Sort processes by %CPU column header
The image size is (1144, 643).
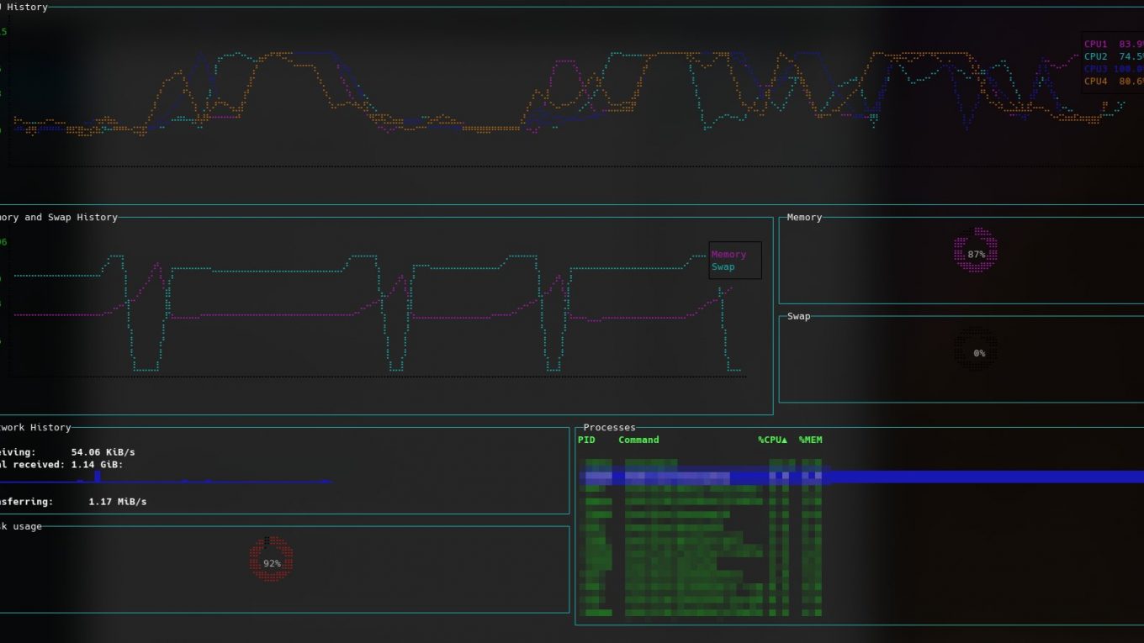(772, 440)
